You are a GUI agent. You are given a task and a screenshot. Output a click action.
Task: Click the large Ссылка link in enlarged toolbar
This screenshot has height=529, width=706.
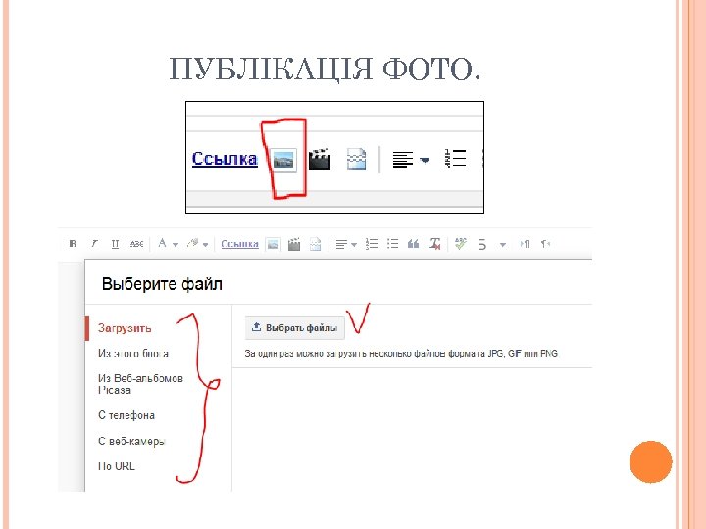coord(225,159)
